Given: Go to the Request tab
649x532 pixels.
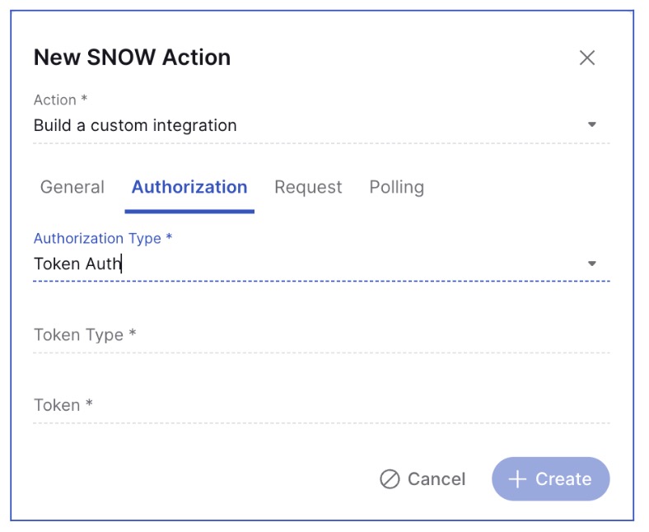Looking at the screenshot, I should [x=308, y=187].
